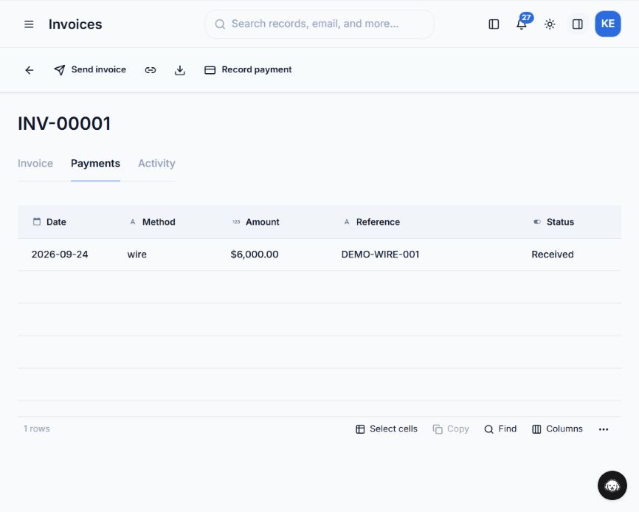Click Send invoice button
The width and height of the screenshot is (639, 512).
90,69
